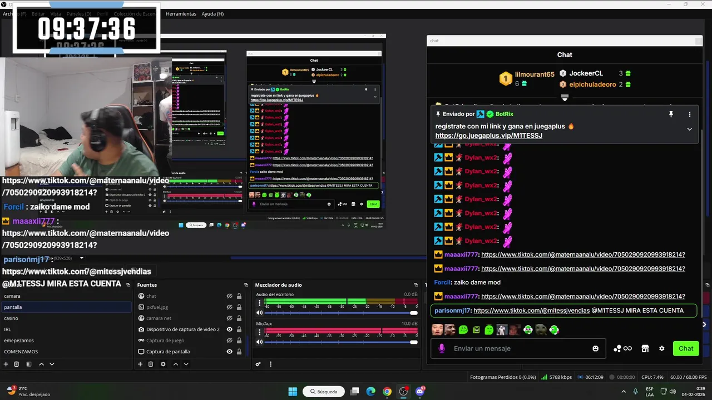The height and width of the screenshot is (400, 712).
Task: Show the chat source
Action: point(229,296)
